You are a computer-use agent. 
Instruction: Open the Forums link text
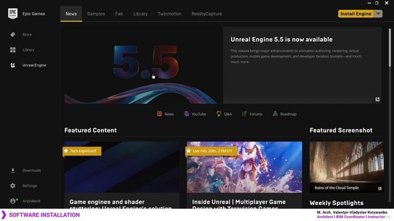tap(256, 114)
